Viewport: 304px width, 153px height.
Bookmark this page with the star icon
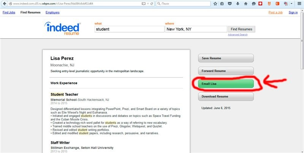click(x=215, y=3)
